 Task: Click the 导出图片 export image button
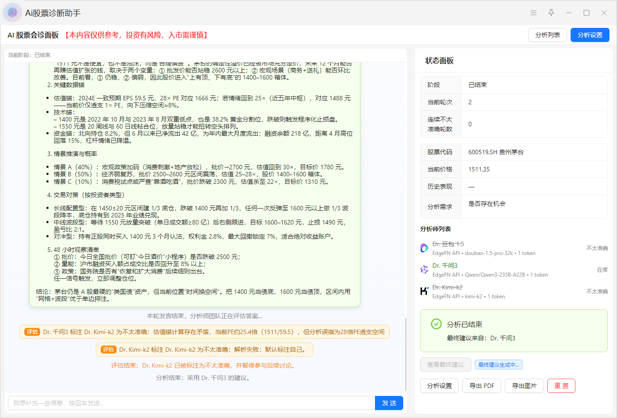(x=524, y=386)
